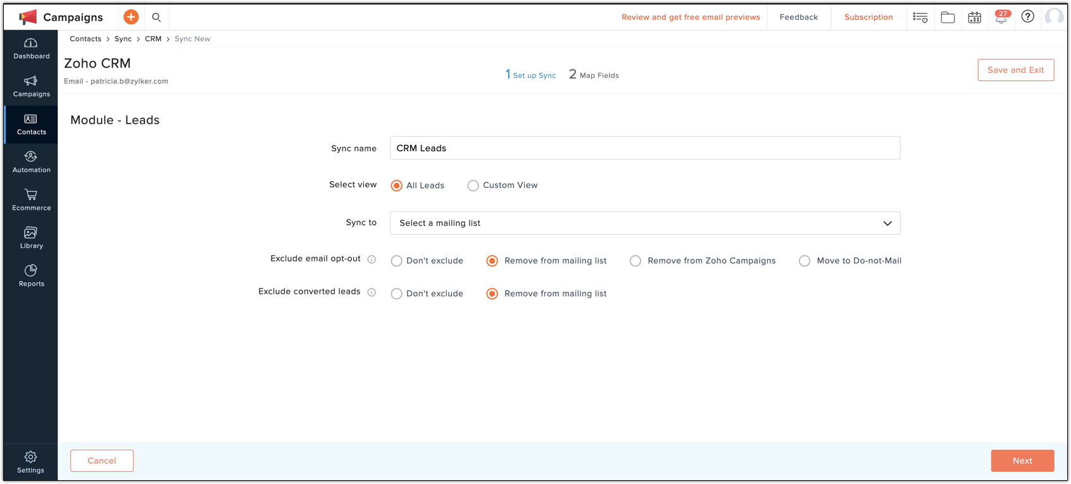Open the task list icon in header
This screenshot has height=484, width=1071.
point(920,17)
